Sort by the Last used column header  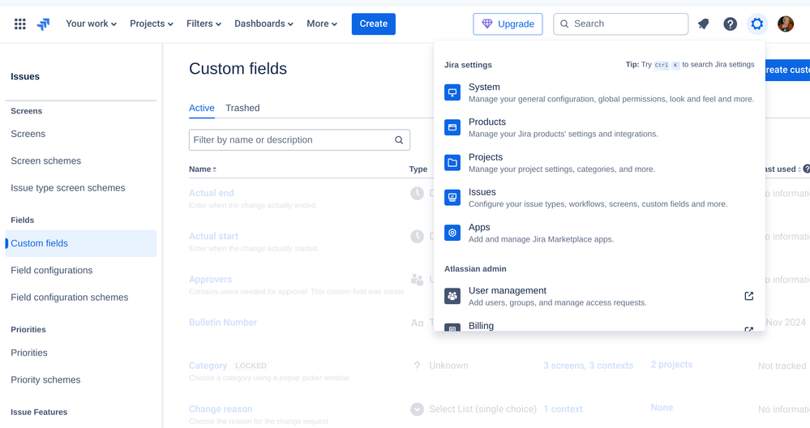[782, 169]
